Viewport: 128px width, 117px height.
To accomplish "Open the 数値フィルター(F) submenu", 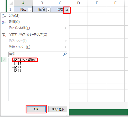I will 35,47.
